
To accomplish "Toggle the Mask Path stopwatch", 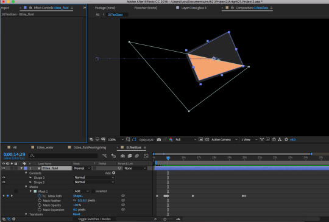I will [x=40, y=196].
